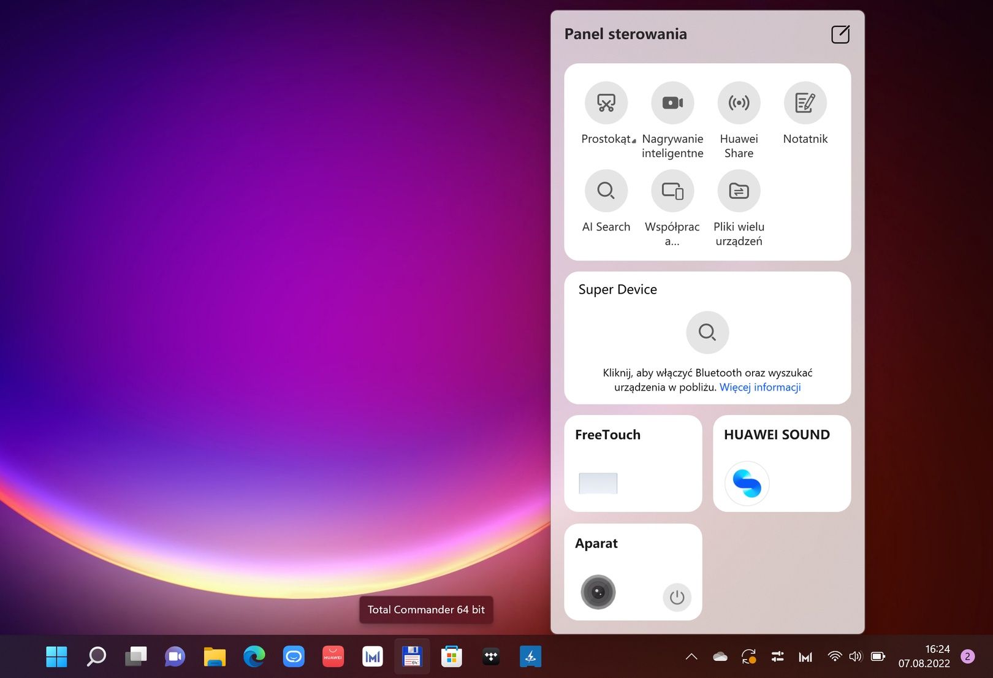
Task: Open the OneDrive cloud tray icon
Action: [x=720, y=657]
